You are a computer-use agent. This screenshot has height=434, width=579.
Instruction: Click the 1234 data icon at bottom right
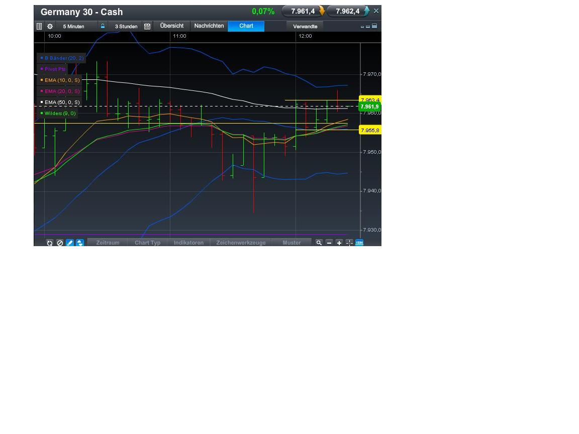click(x=359, y=243)
